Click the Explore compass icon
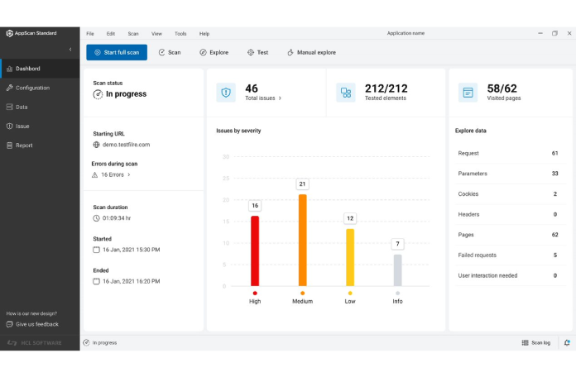576x377 pixels. coord(203,52)
